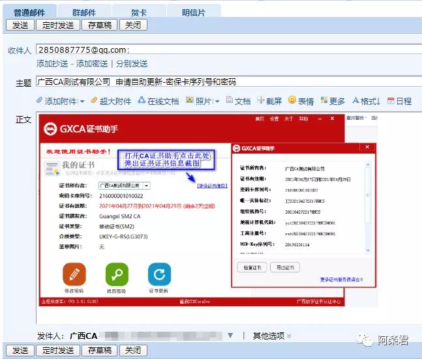Image resolution: width=422 pixels, height=359 pixels.
Task: Expand the 照片 dropdown arrow
Action: click(x=217, y=102)
